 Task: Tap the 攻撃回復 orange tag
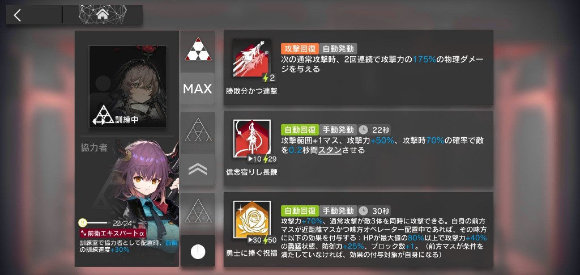point(300,49)
